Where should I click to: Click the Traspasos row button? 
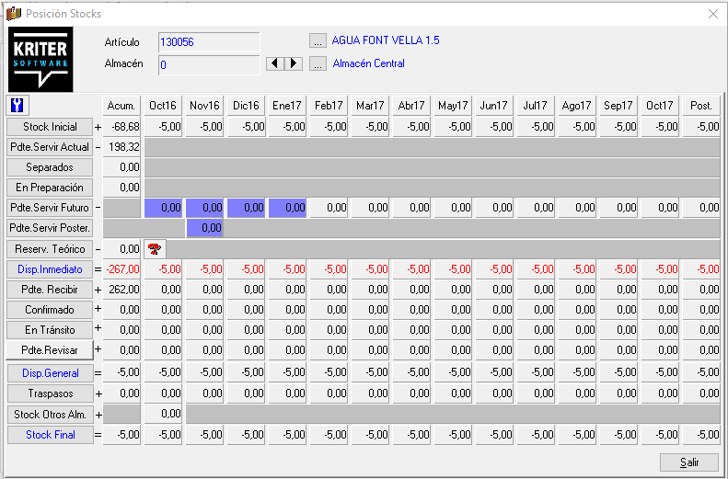(x=50, y=393)
